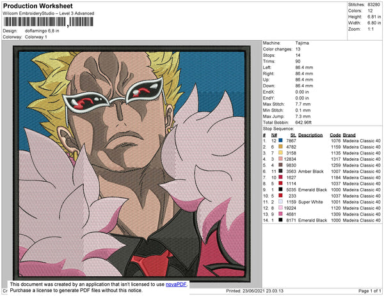Image resolution: width=384 pixels, height=296 pixels.
Task: Click the 'Description' column header
Action: pos(310,135)
